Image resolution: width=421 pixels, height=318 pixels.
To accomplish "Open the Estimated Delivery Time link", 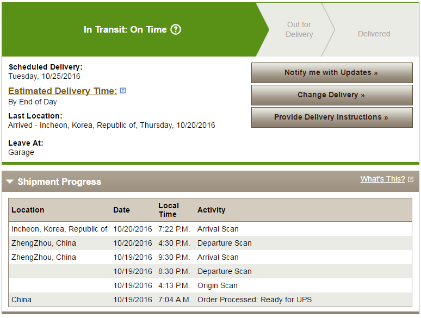I will tap(63, 91).
